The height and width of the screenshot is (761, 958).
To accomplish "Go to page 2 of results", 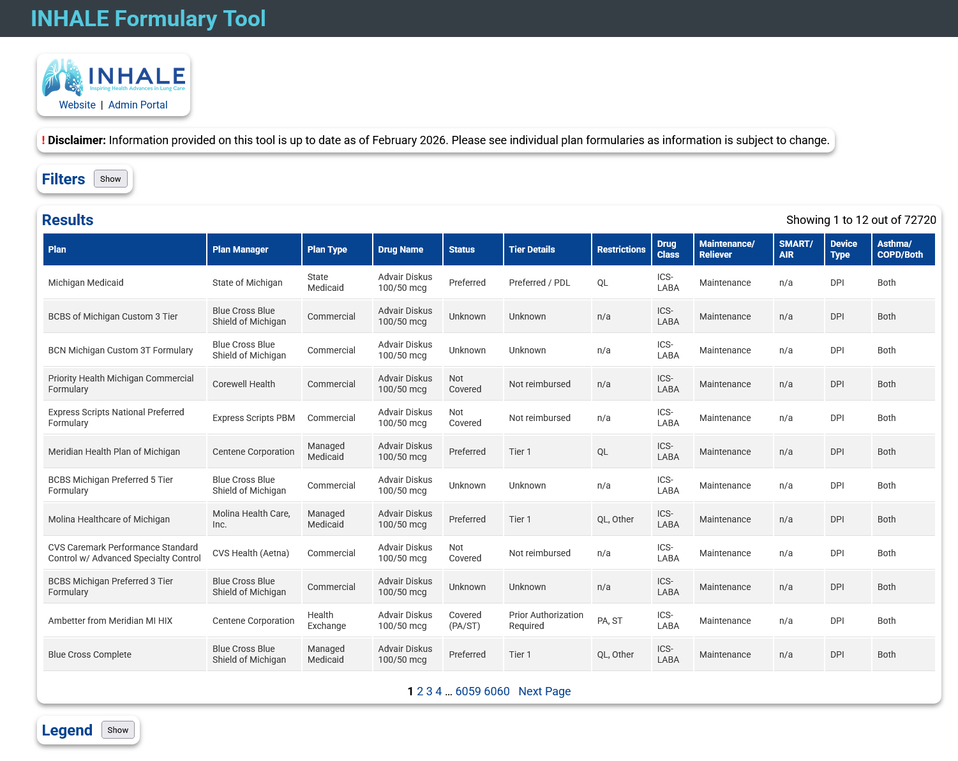I will tap(420, 691).
